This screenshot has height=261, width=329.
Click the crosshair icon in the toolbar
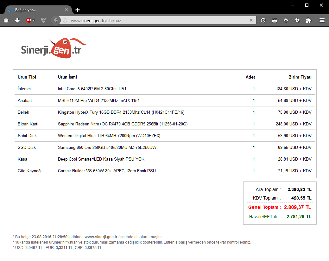pyautogui.click(x=286, y=20)
